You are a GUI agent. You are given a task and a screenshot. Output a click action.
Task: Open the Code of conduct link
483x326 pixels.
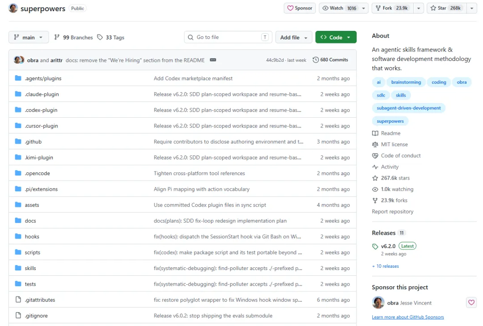pyautogui.click(x=396, y=155)
